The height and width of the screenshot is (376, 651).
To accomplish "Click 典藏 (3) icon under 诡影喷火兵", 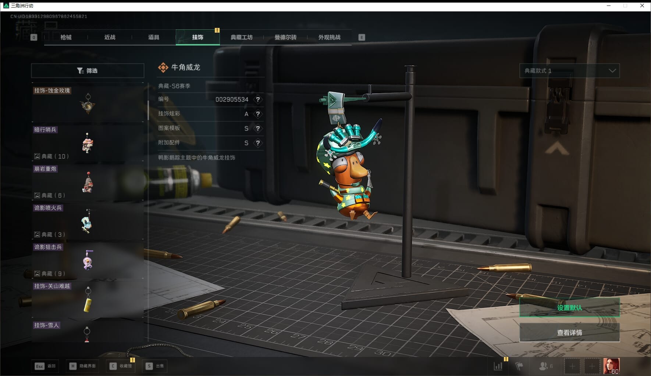I will point(37,234).
